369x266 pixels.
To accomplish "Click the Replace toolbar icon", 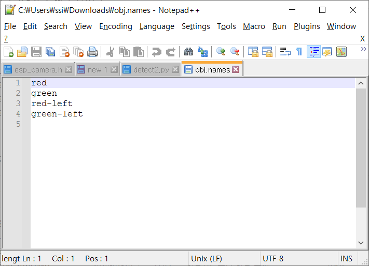I will [202, 52].
